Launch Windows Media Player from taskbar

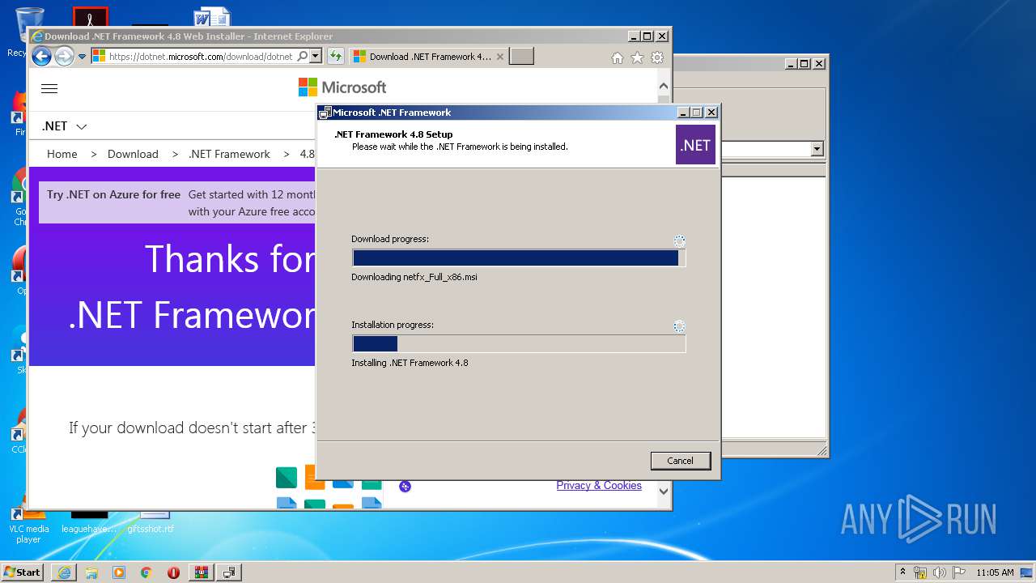(x=119, y=572)
